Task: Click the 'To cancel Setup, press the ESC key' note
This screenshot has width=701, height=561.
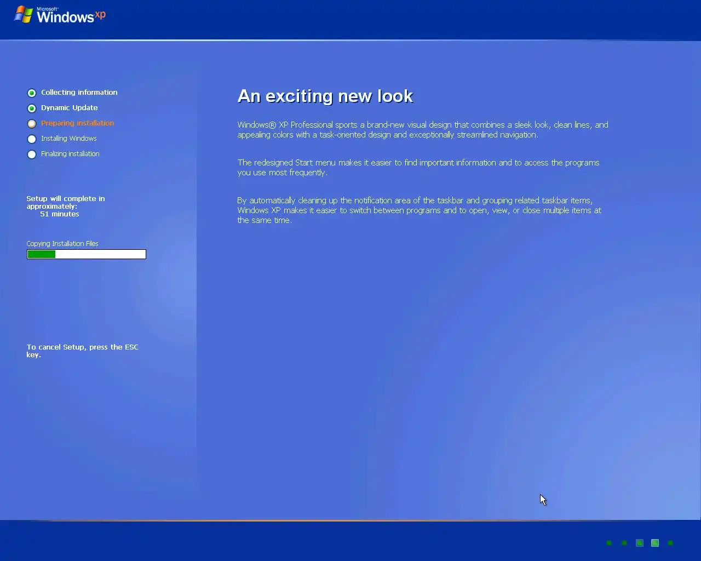Action: [82, 351]
